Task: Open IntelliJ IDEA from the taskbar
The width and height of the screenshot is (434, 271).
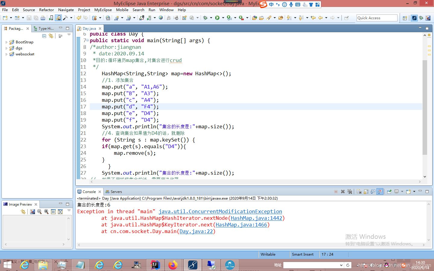Action: tap(155, 265)
